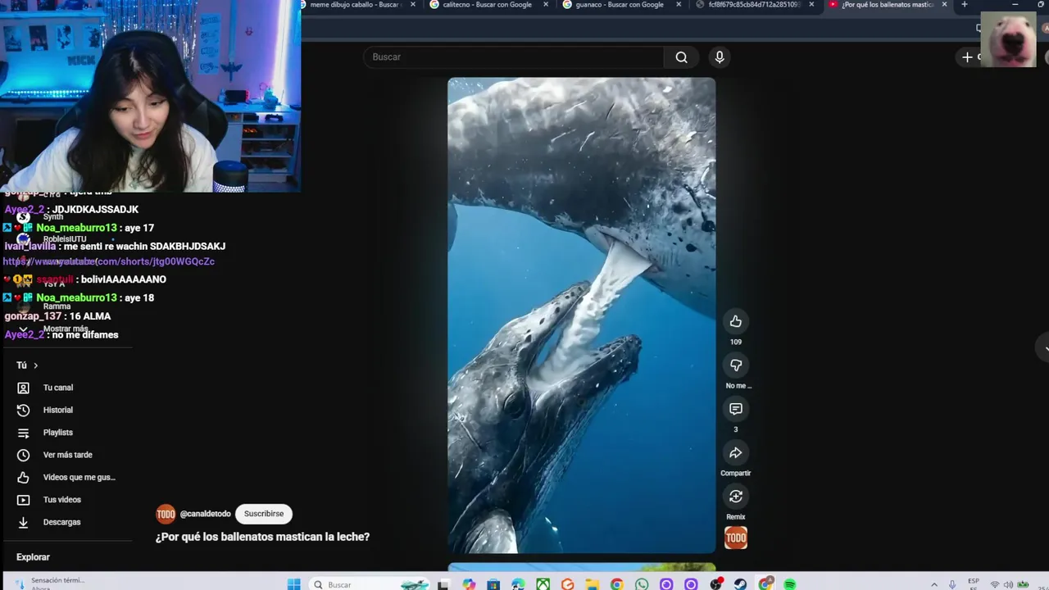Image resolution: width=1049 pixels, height=590 pixels.
Task: Close the calitecno search tab
Action: [x=546, y=5]
